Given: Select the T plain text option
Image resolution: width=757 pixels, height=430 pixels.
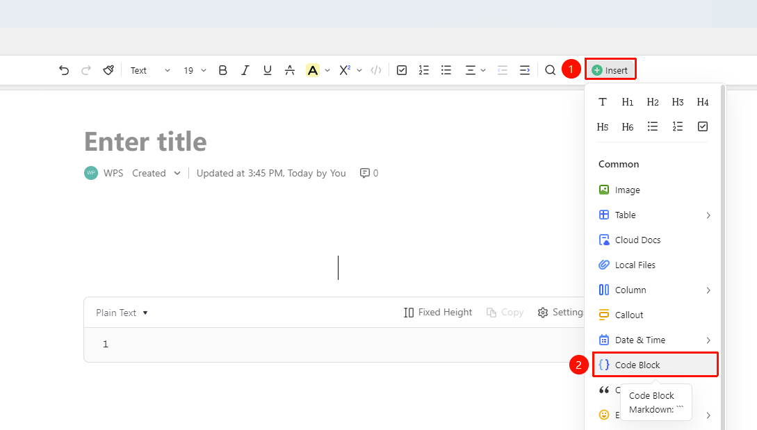Looking at the screenshot, I should point(603,102).
